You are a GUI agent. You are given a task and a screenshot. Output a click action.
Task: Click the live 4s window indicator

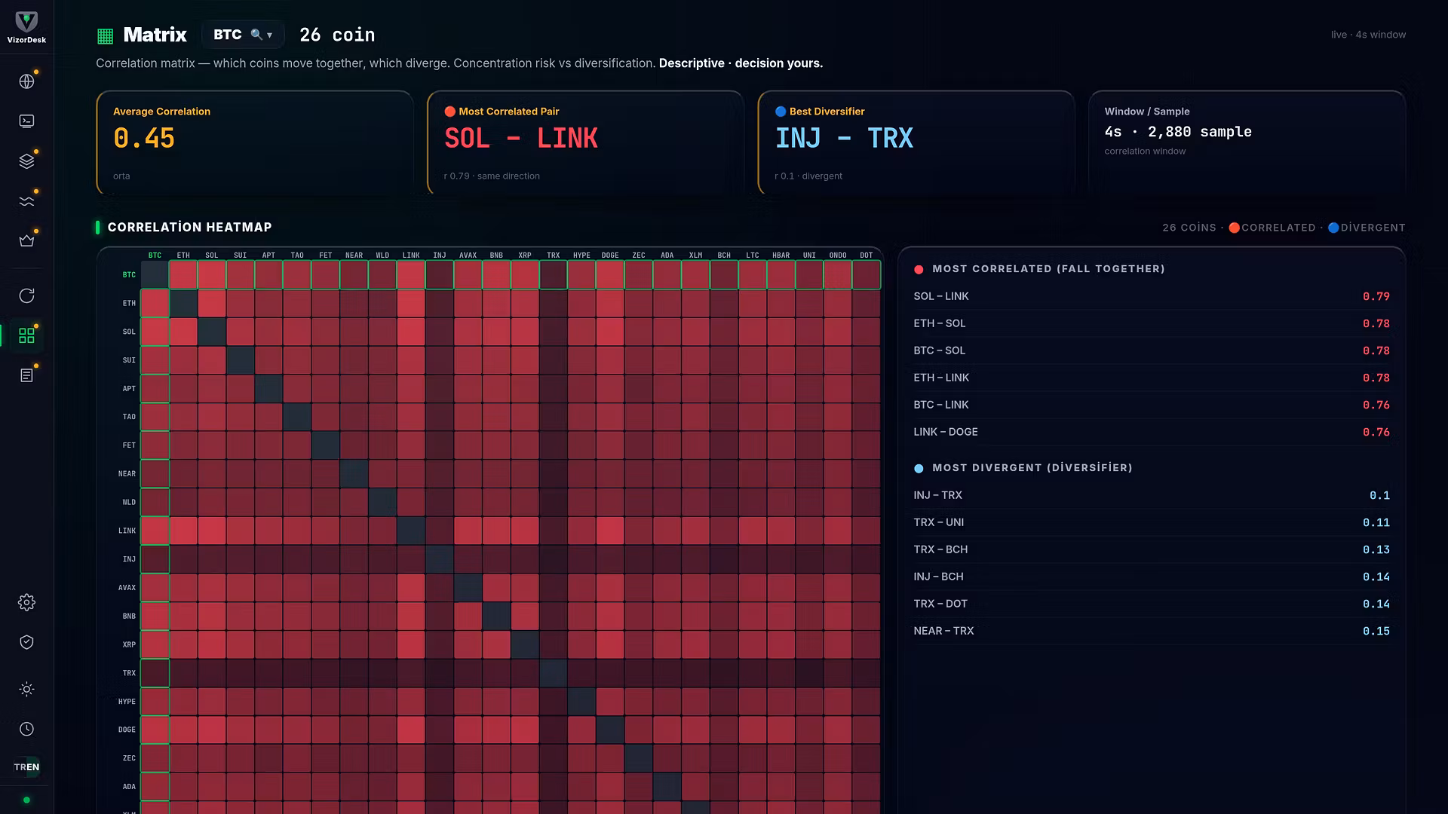click(x=1368, y=35)
